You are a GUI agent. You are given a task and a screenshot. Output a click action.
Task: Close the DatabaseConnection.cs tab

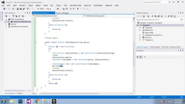coord(54,13)
